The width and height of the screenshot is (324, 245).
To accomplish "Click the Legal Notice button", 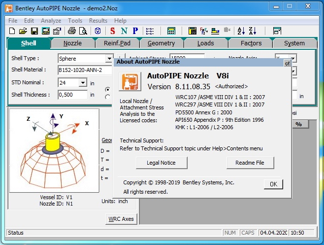I will point(162,163).
